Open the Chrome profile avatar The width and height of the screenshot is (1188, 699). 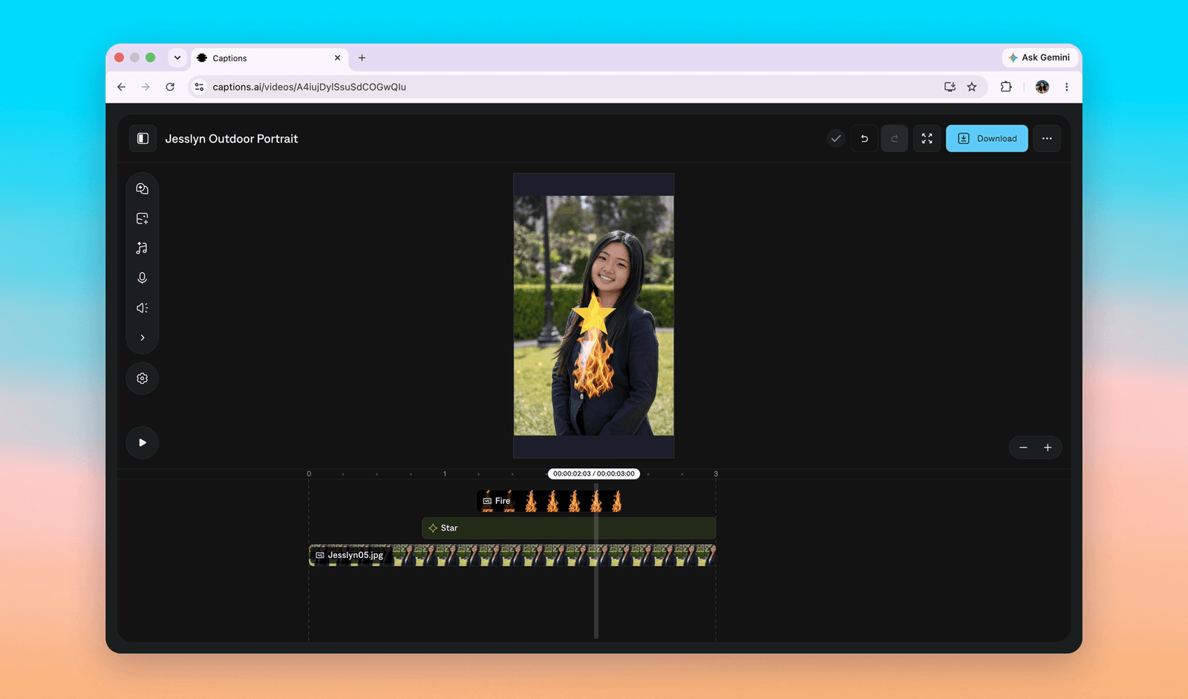[1042, 87]
